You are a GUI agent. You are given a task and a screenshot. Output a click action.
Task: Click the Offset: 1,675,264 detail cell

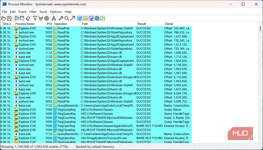(178, 89)
